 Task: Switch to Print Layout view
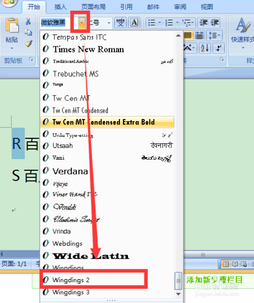coord(226,264)
